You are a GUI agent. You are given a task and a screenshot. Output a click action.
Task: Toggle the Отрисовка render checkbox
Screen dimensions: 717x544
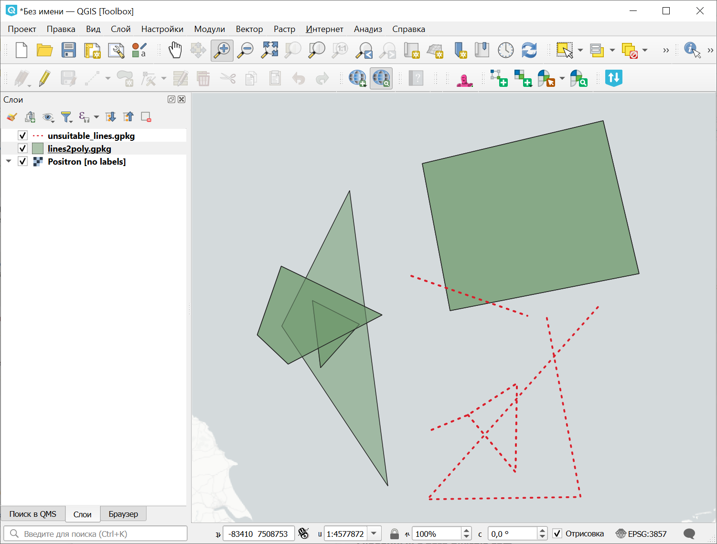coord(557,534)
